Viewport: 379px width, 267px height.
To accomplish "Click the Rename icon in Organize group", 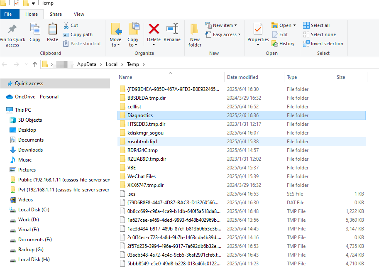I will pyautogui.click(x=172, y=29).
